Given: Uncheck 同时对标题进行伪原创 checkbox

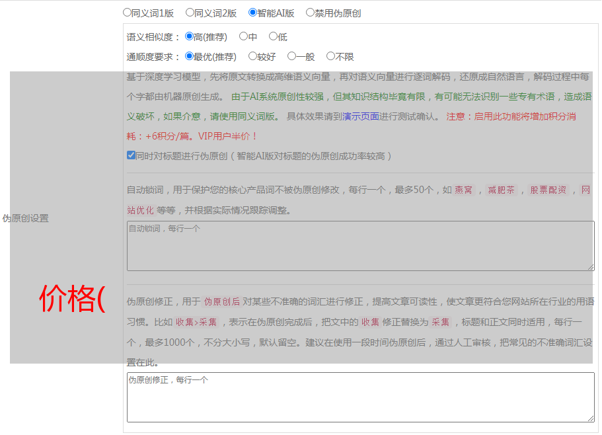Looking at the screenshot, I should click(x=131, y=156).
